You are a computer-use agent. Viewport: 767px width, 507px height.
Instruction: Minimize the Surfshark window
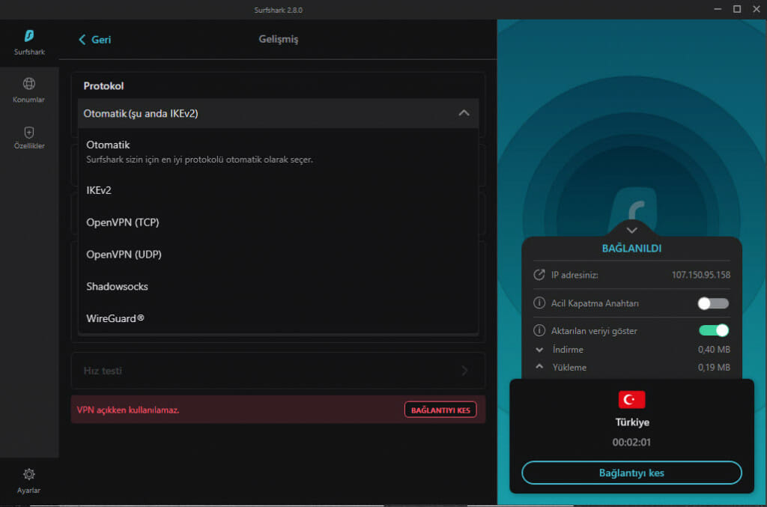tap(718, 9)
